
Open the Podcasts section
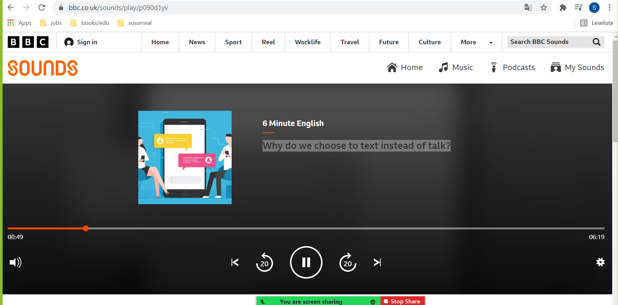tap(512, 67)
